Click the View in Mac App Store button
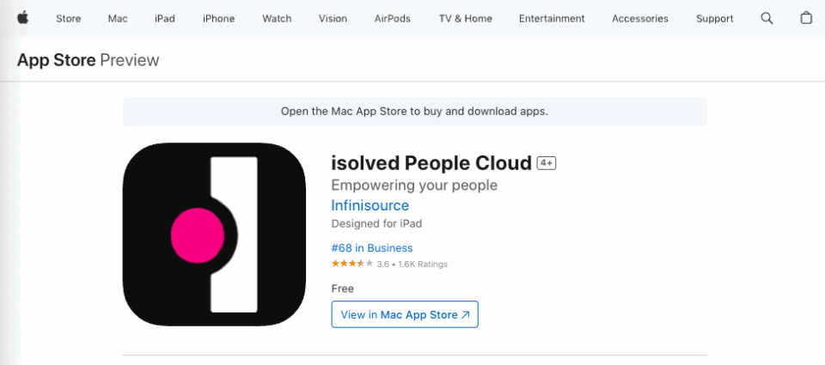This screenshot has height=365, width=825. (x=405, y=314)
